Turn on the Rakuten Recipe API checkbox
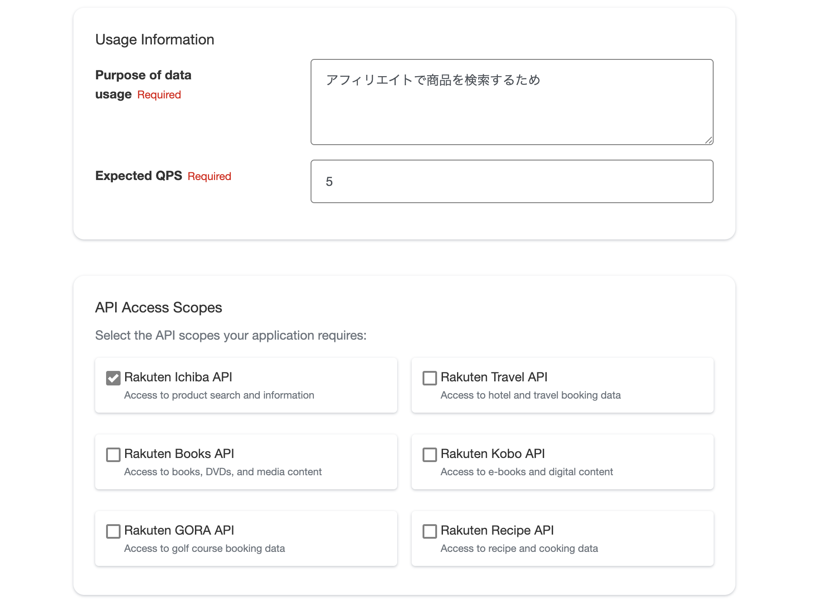817x604 pixels. click(x=429, y=531)
